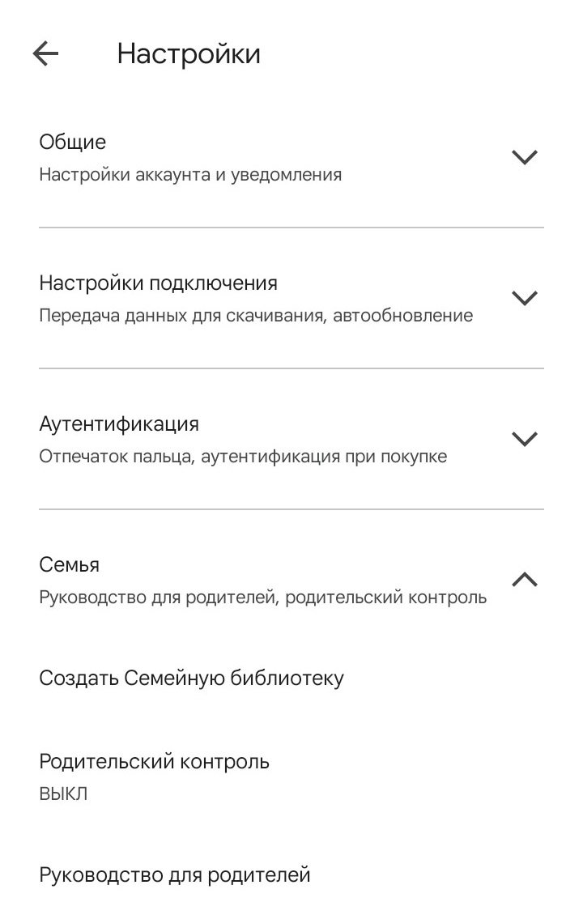
Task: Expand Настройки подключения with its chevron
Action: click(525, 298)
